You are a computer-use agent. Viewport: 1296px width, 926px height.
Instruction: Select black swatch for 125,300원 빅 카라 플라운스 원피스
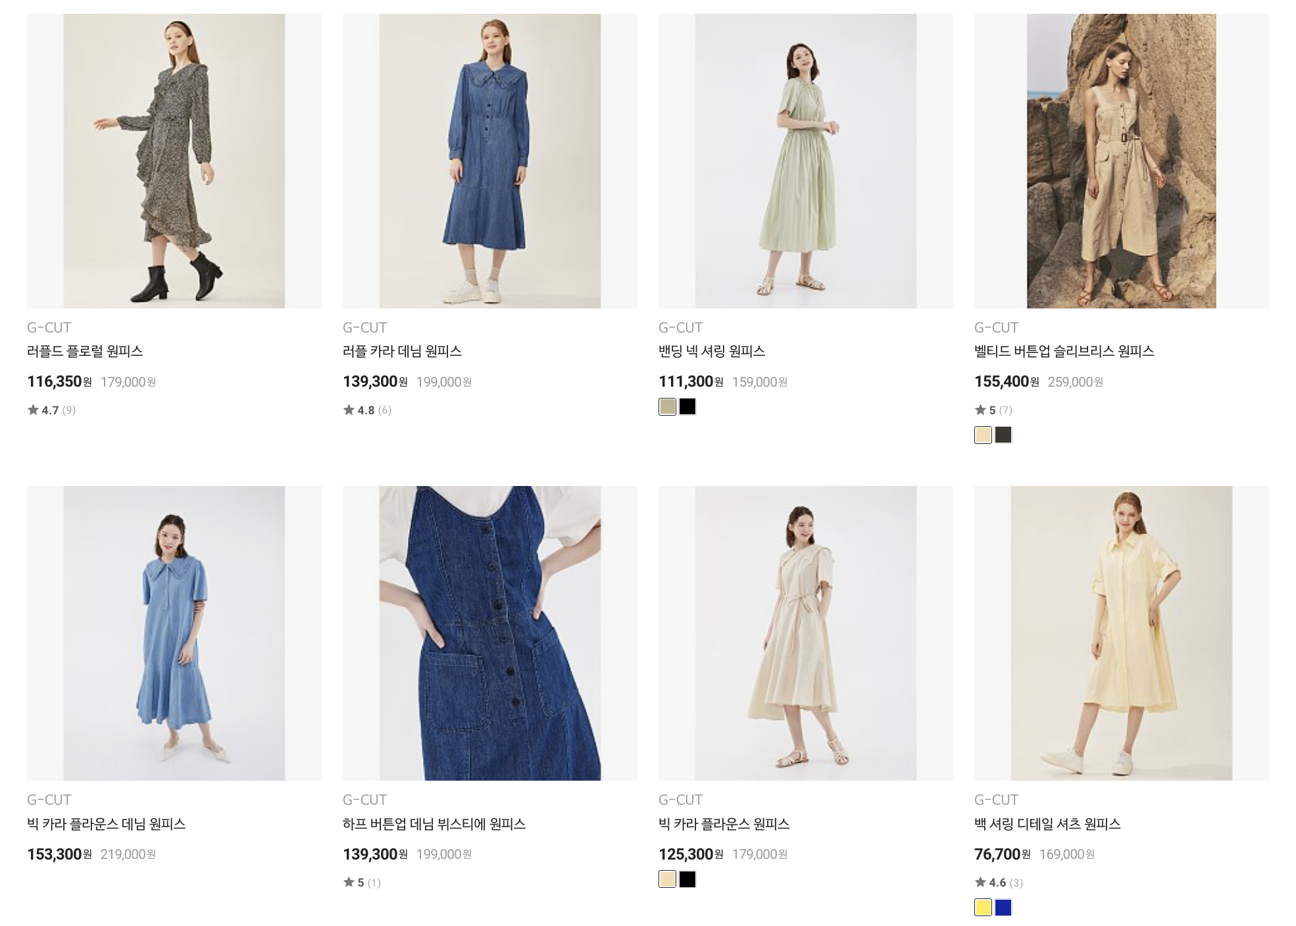click(687, 879)
